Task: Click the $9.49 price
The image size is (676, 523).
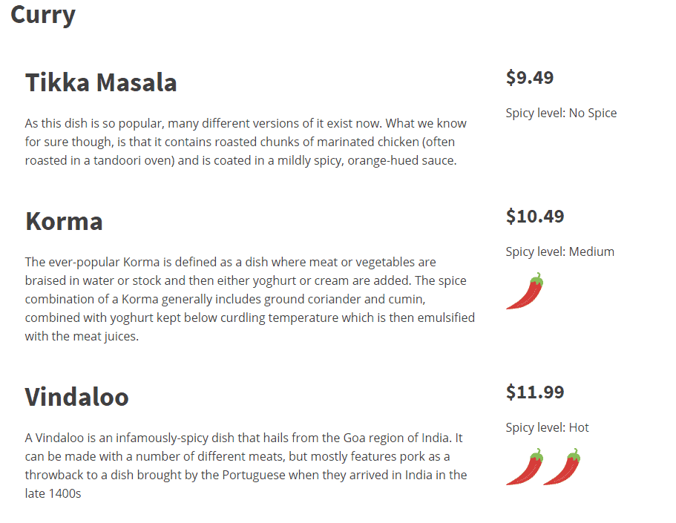Action: [x=529, y=78]
